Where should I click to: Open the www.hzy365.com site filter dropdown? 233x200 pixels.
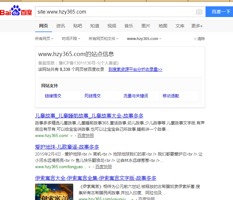click(x=144, y=39)
